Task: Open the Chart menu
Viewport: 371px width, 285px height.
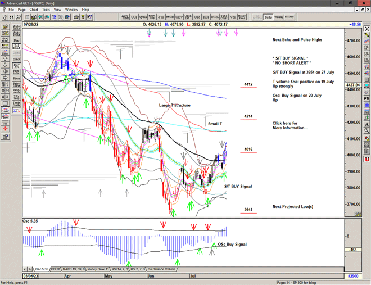Action: (34, 10)
